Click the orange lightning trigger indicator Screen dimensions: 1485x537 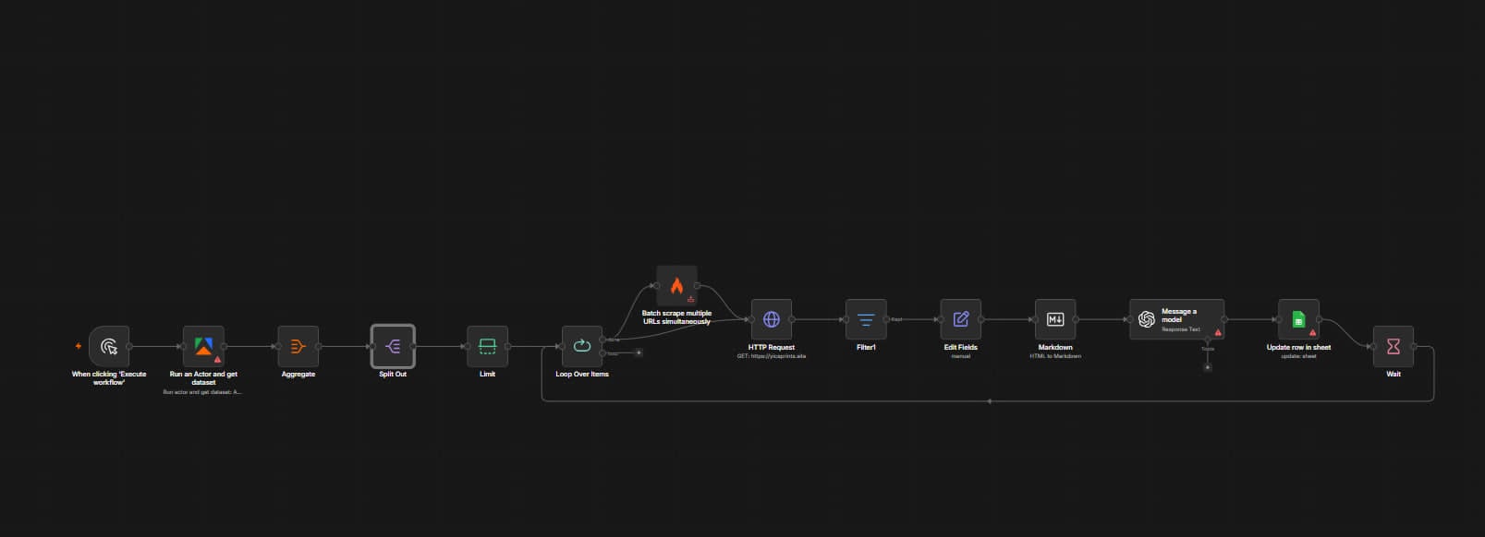[x=79, y=346]
